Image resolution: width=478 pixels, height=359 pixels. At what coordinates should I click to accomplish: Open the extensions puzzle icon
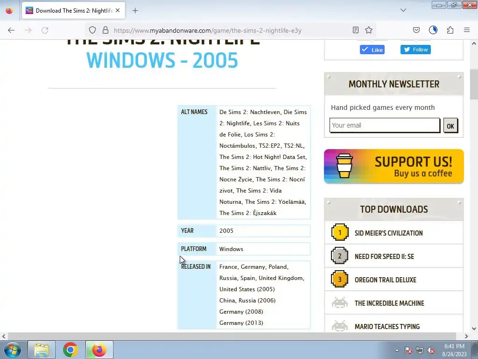(x=450, y=30)
